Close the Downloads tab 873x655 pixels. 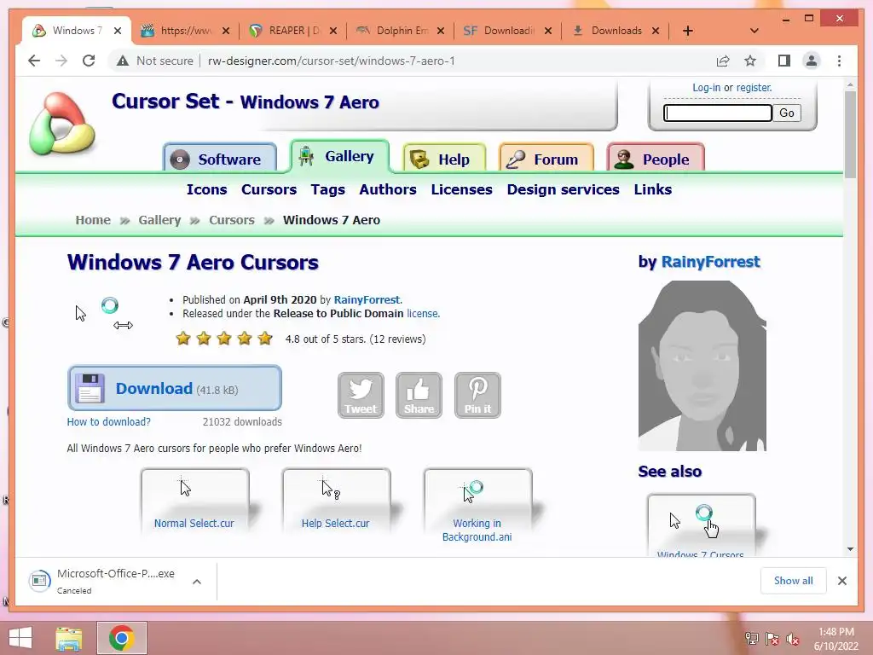coord(656,31)
